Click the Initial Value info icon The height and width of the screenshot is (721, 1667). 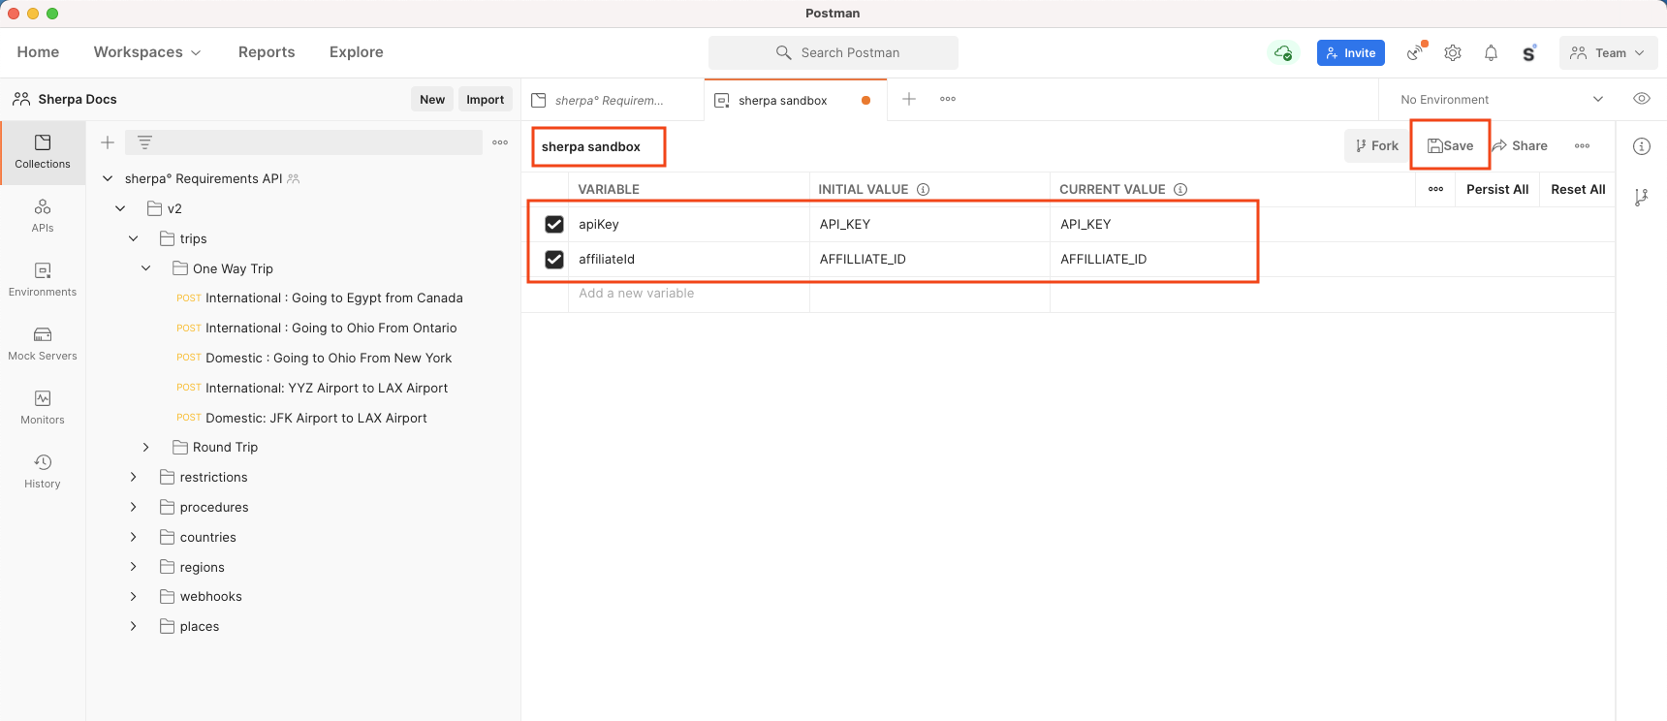924,190
